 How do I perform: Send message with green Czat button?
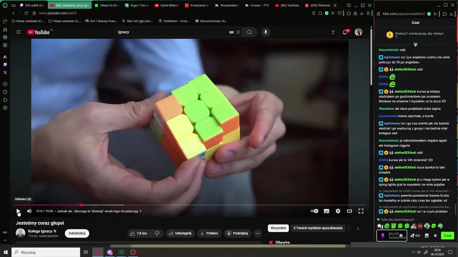[x=448, y=236]
